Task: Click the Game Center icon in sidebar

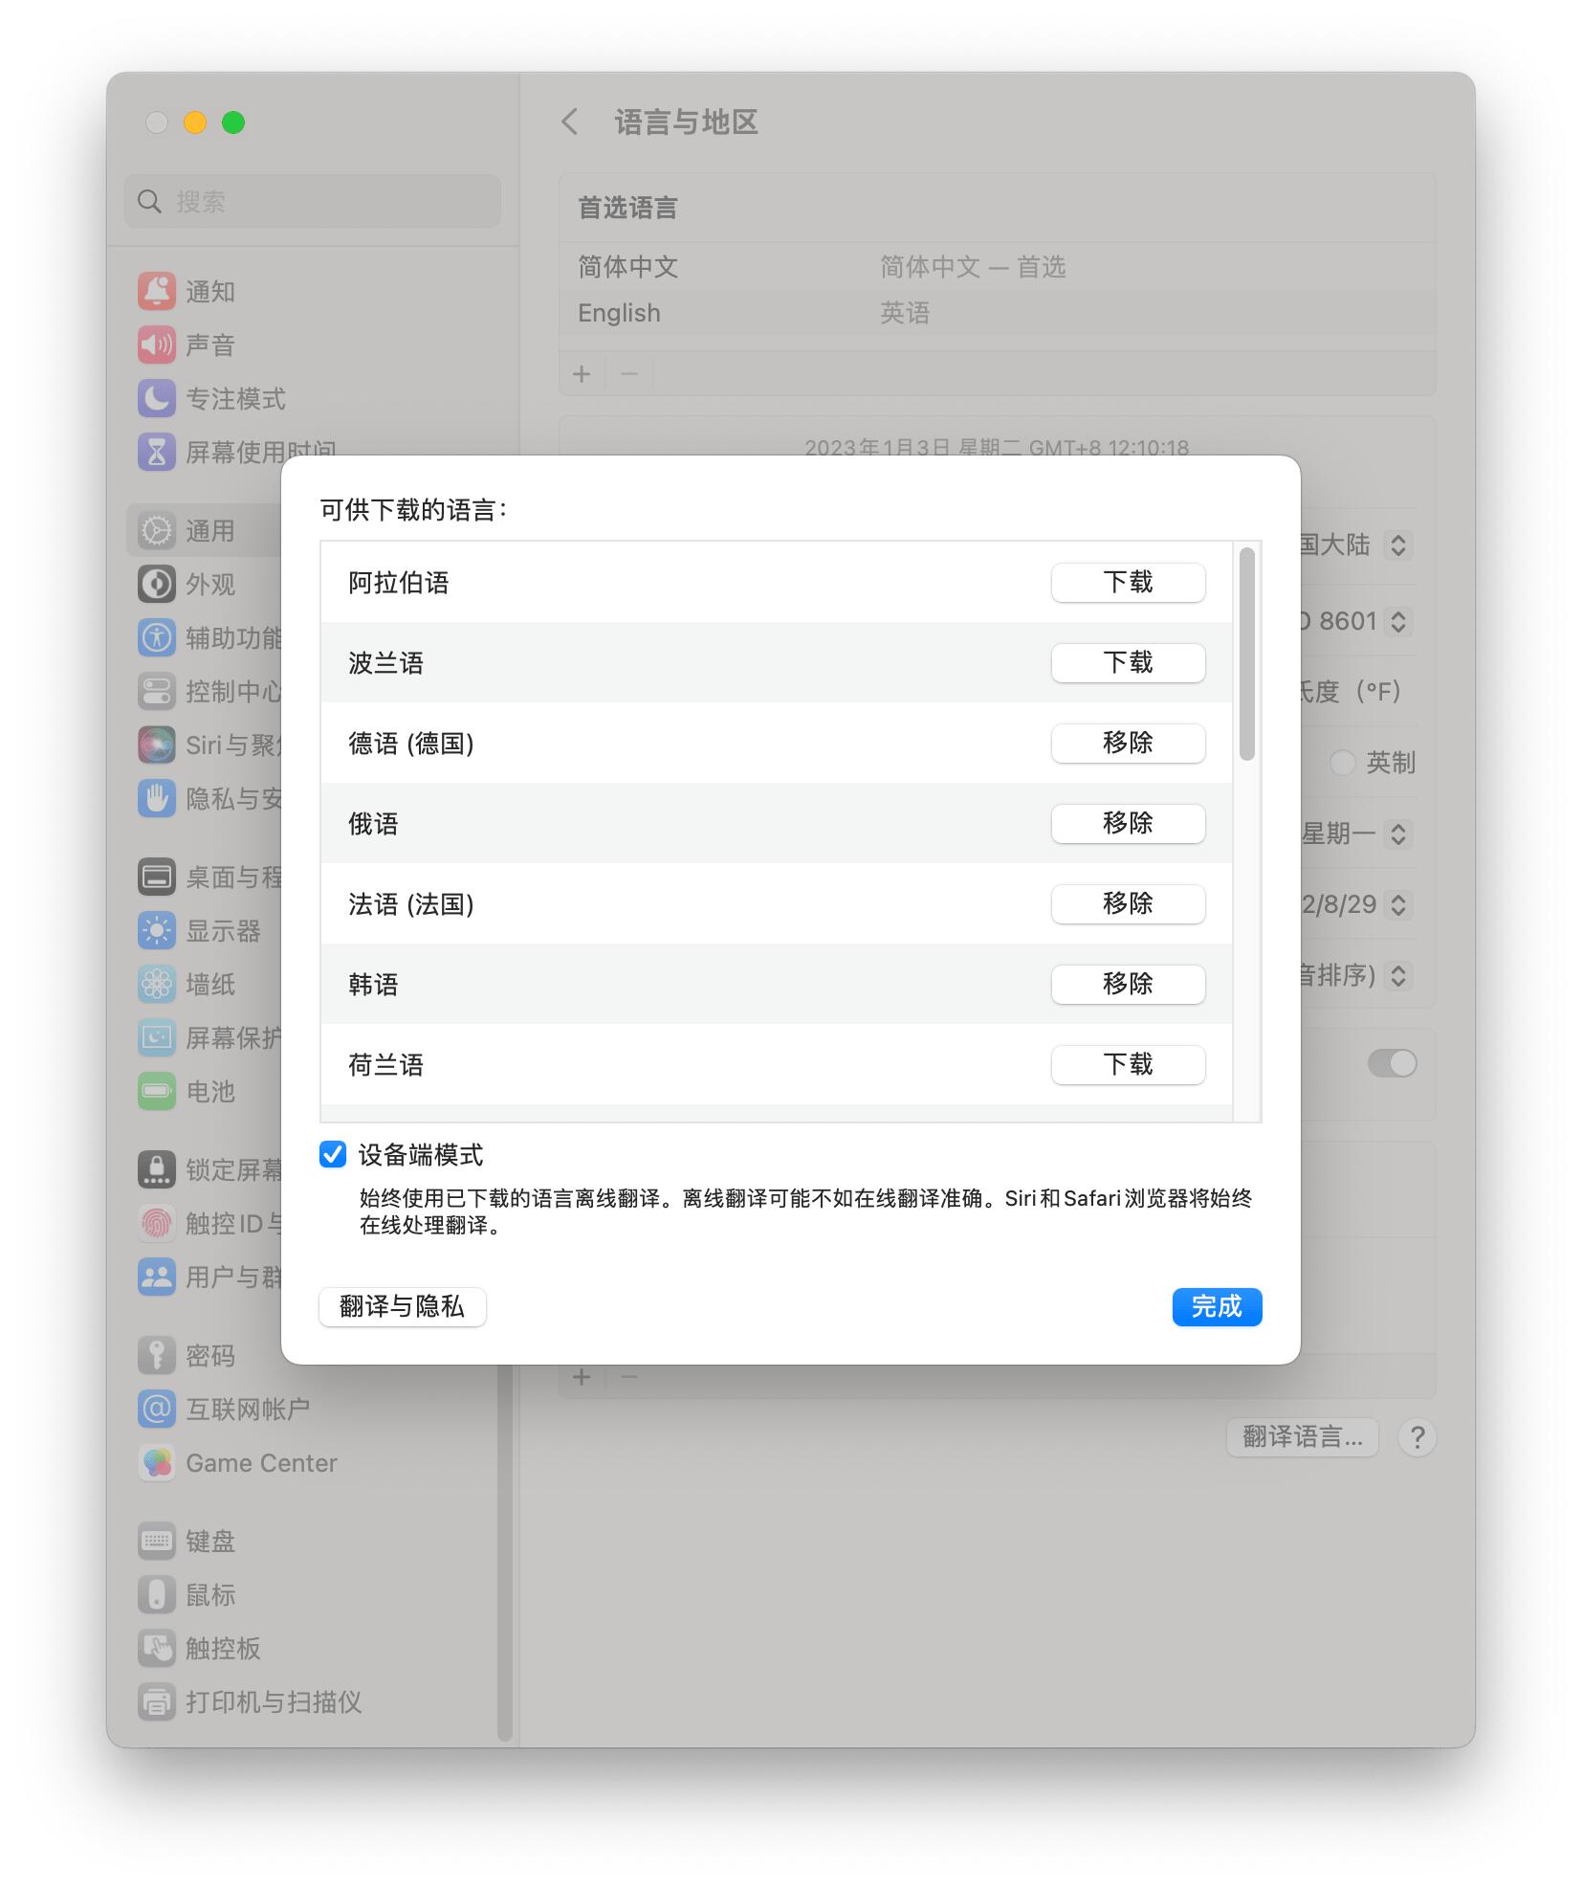Action: (156, 1462)
